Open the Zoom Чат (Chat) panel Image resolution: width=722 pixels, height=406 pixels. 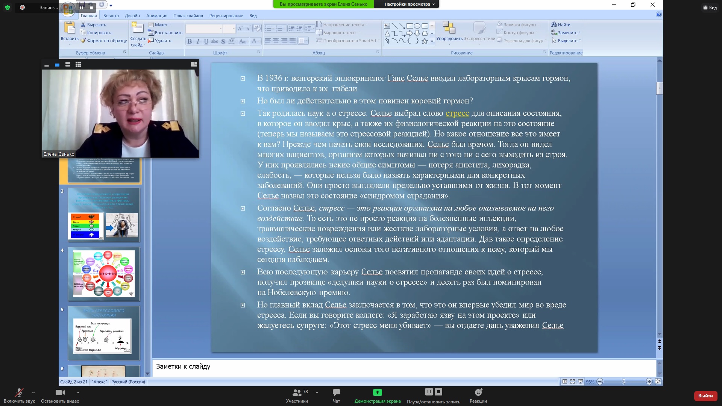click(x=336, y=396)
